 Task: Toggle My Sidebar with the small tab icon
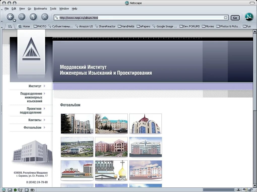(9, 26)
